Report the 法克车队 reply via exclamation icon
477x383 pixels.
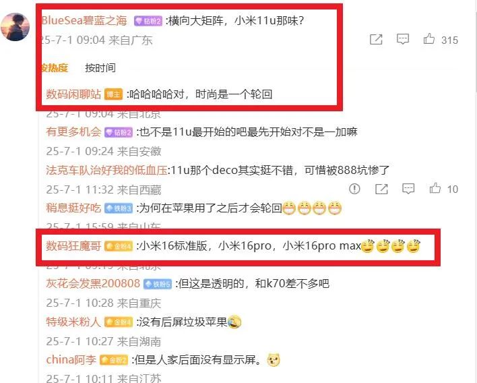[x=354, y=189]
